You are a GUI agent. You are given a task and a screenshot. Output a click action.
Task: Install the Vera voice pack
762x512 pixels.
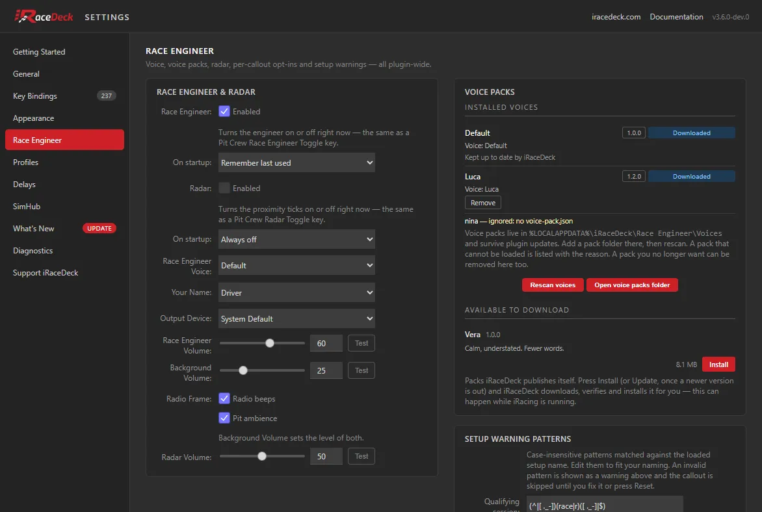718,365
